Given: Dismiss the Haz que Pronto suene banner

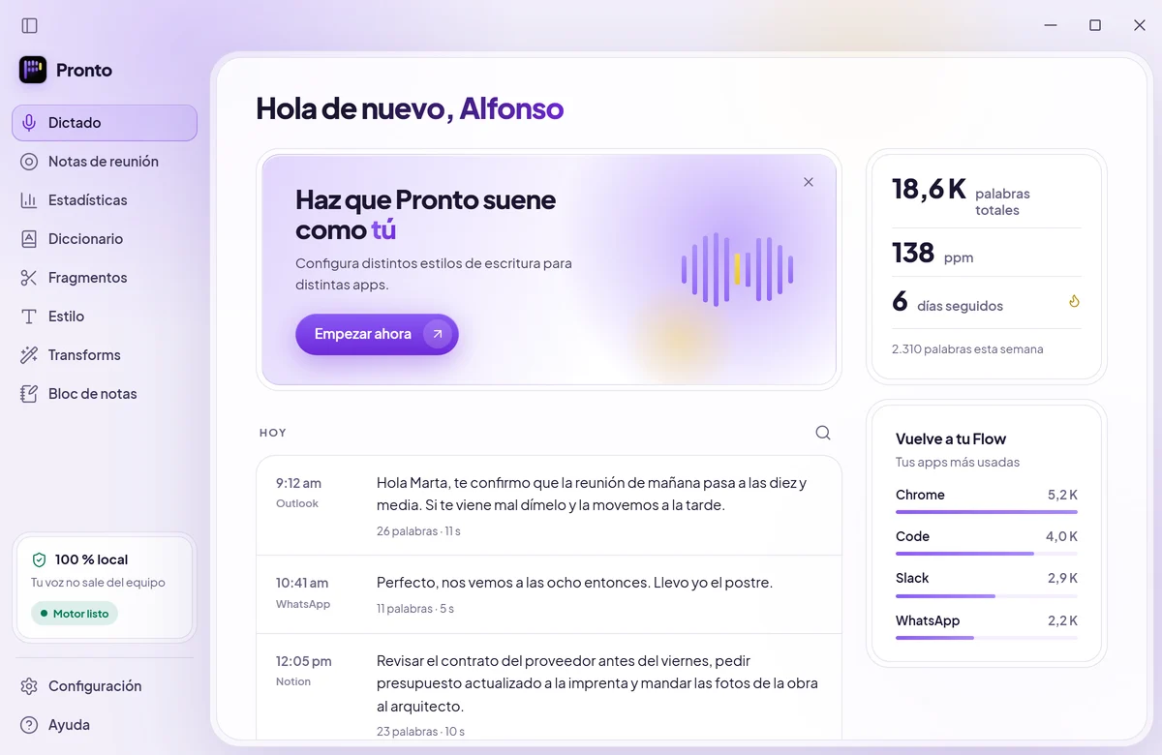Looking at the screenshot, I should tap(809, 182).
